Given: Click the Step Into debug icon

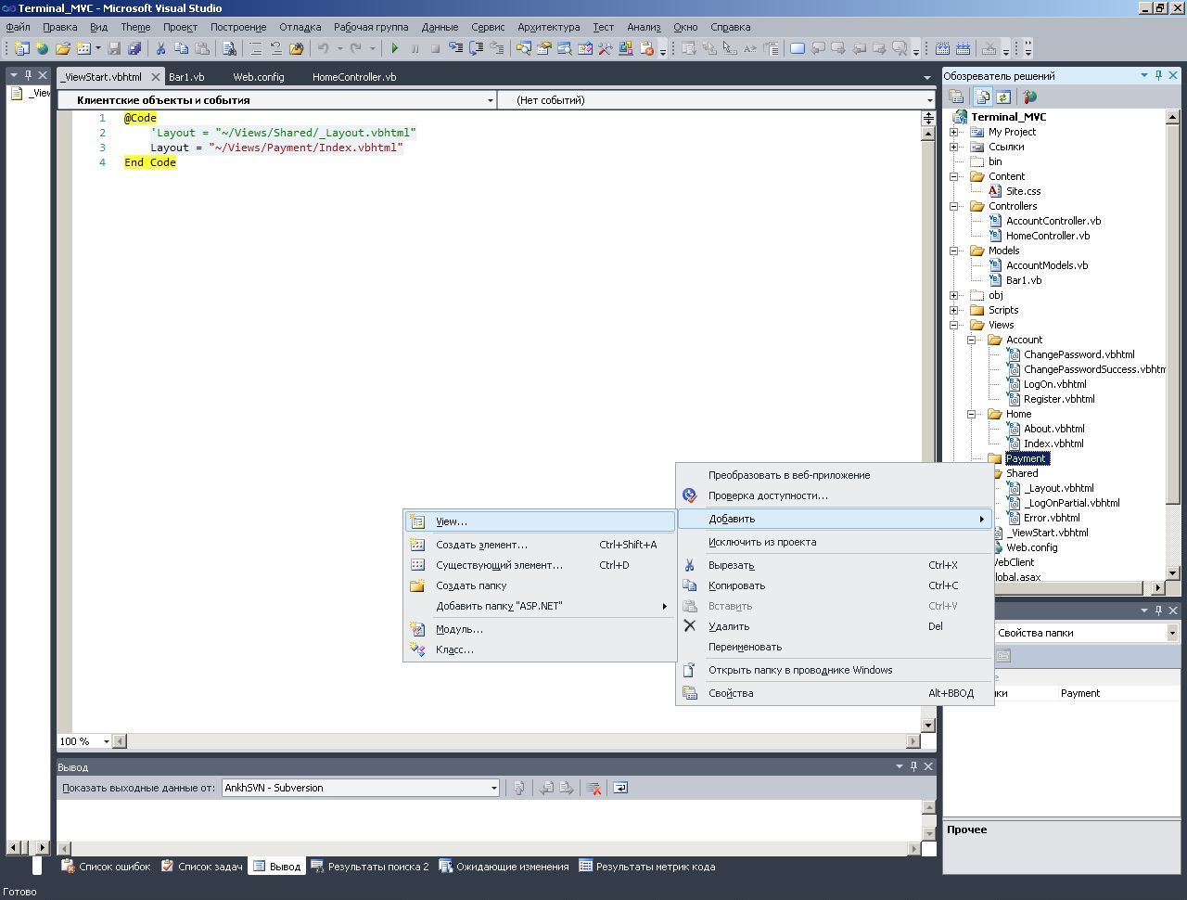Looking at the screenshot, I should (x=455, y=48).
